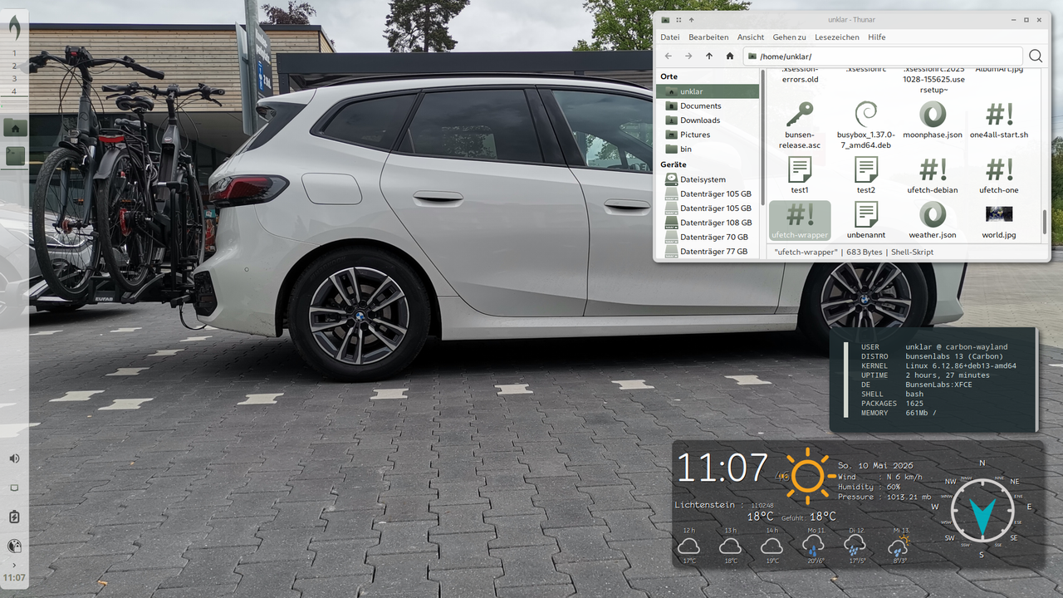1063x598 pixels.
Task: Click the search magnifier in Thunar
Action: coord(1036,56)
